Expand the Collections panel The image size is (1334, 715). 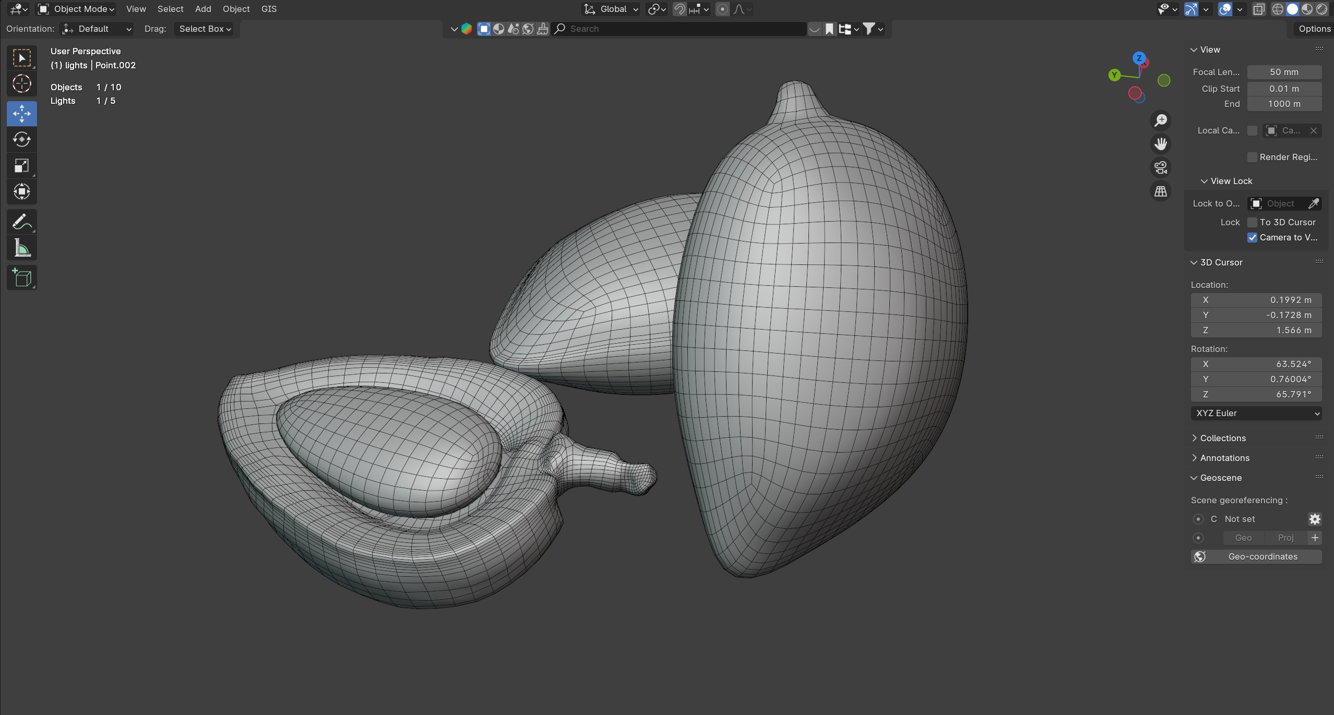(x=1222, y=438)
